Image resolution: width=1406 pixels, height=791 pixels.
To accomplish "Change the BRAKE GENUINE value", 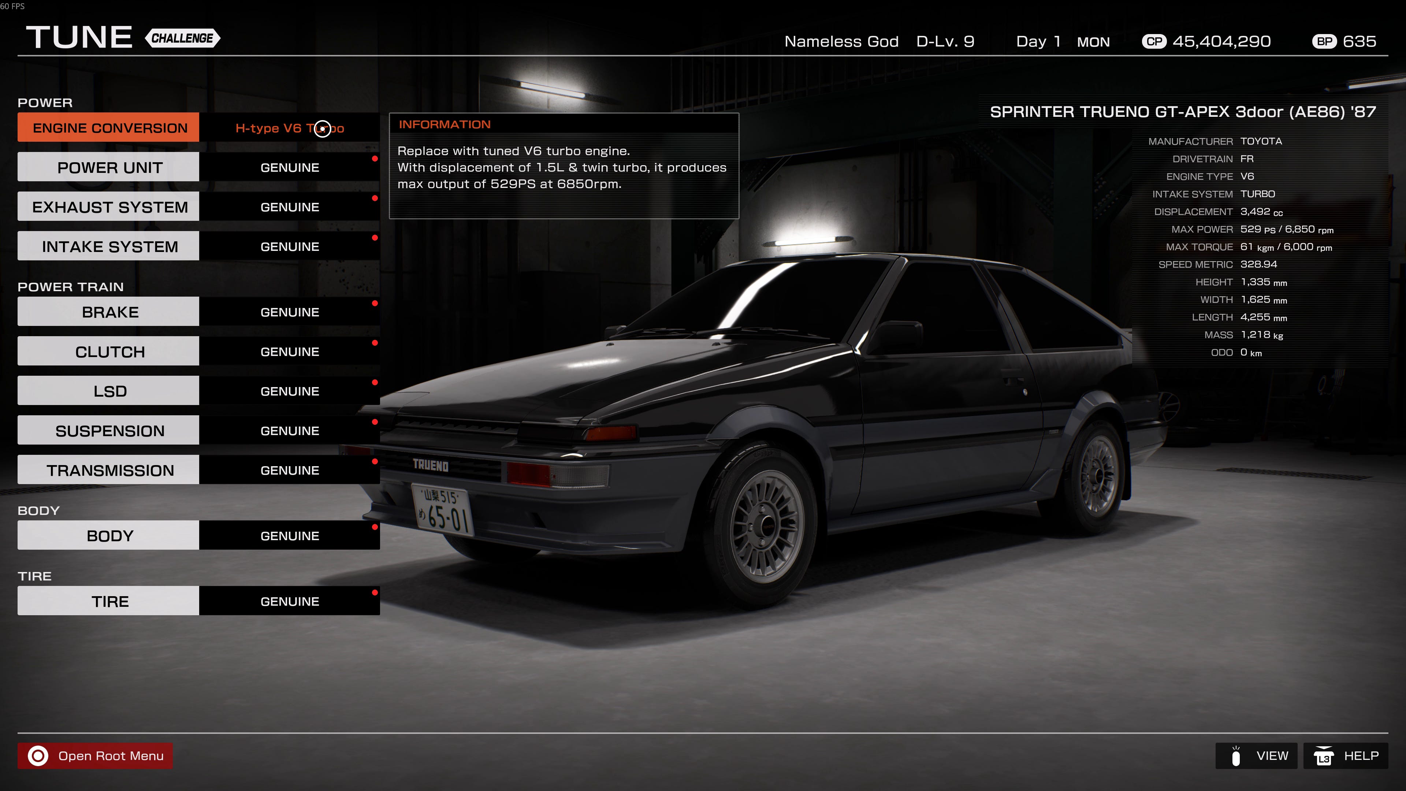I will tap(289, 312).
